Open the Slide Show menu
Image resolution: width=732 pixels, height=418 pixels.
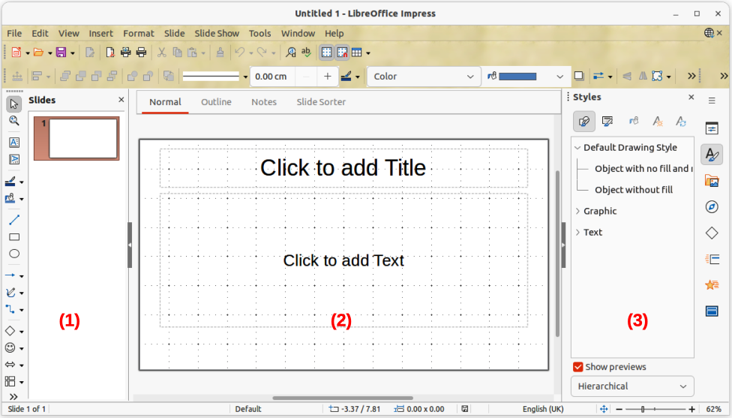(217, 33)
